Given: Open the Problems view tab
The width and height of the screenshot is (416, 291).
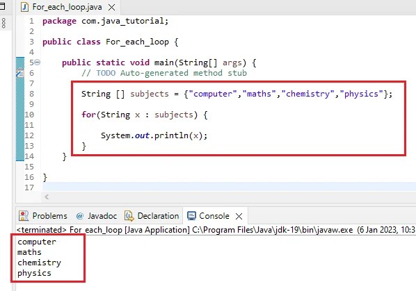Looking at the screenshot, I should coord(43,216).
